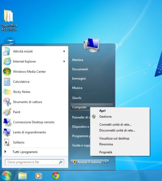Click the Solitario cards icon
The image size is (162, 181).
tap(7, 142)
